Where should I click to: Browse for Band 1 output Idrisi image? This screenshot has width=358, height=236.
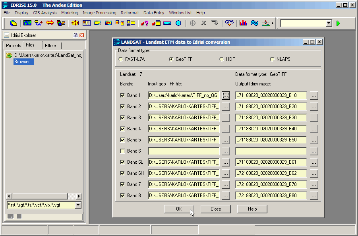[314, 95]
